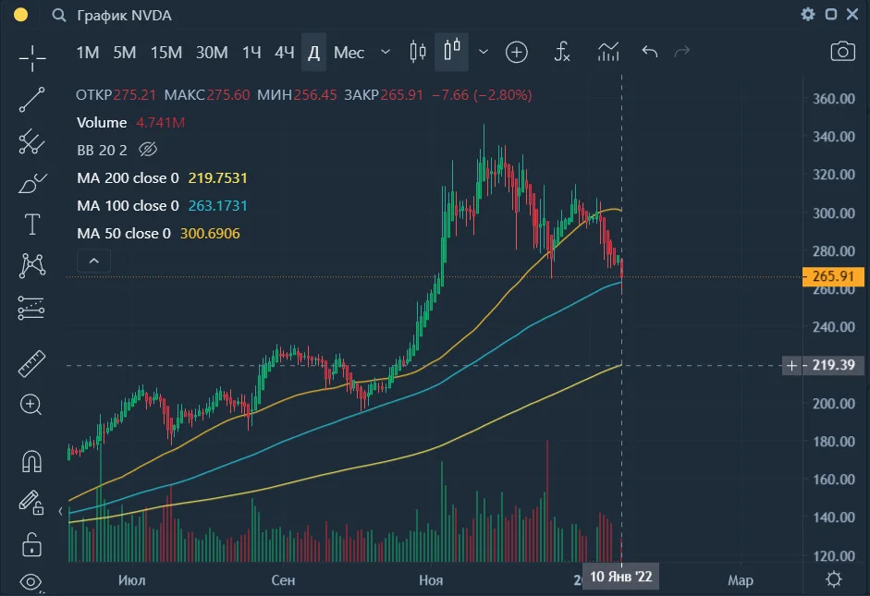Expand the chart style dropdown arrow
Viewport: 870px width, 596px height.
(484, 52)
